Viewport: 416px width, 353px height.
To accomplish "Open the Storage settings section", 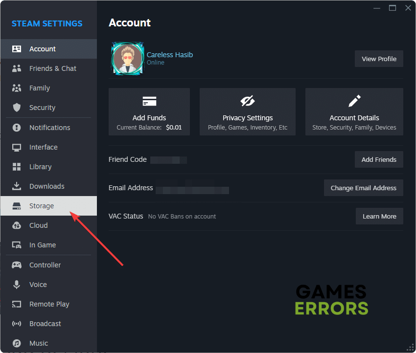I will click(49, 206).
